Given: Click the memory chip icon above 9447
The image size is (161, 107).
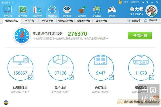Looking at the screenshot, I should click(x=101, y=60).
